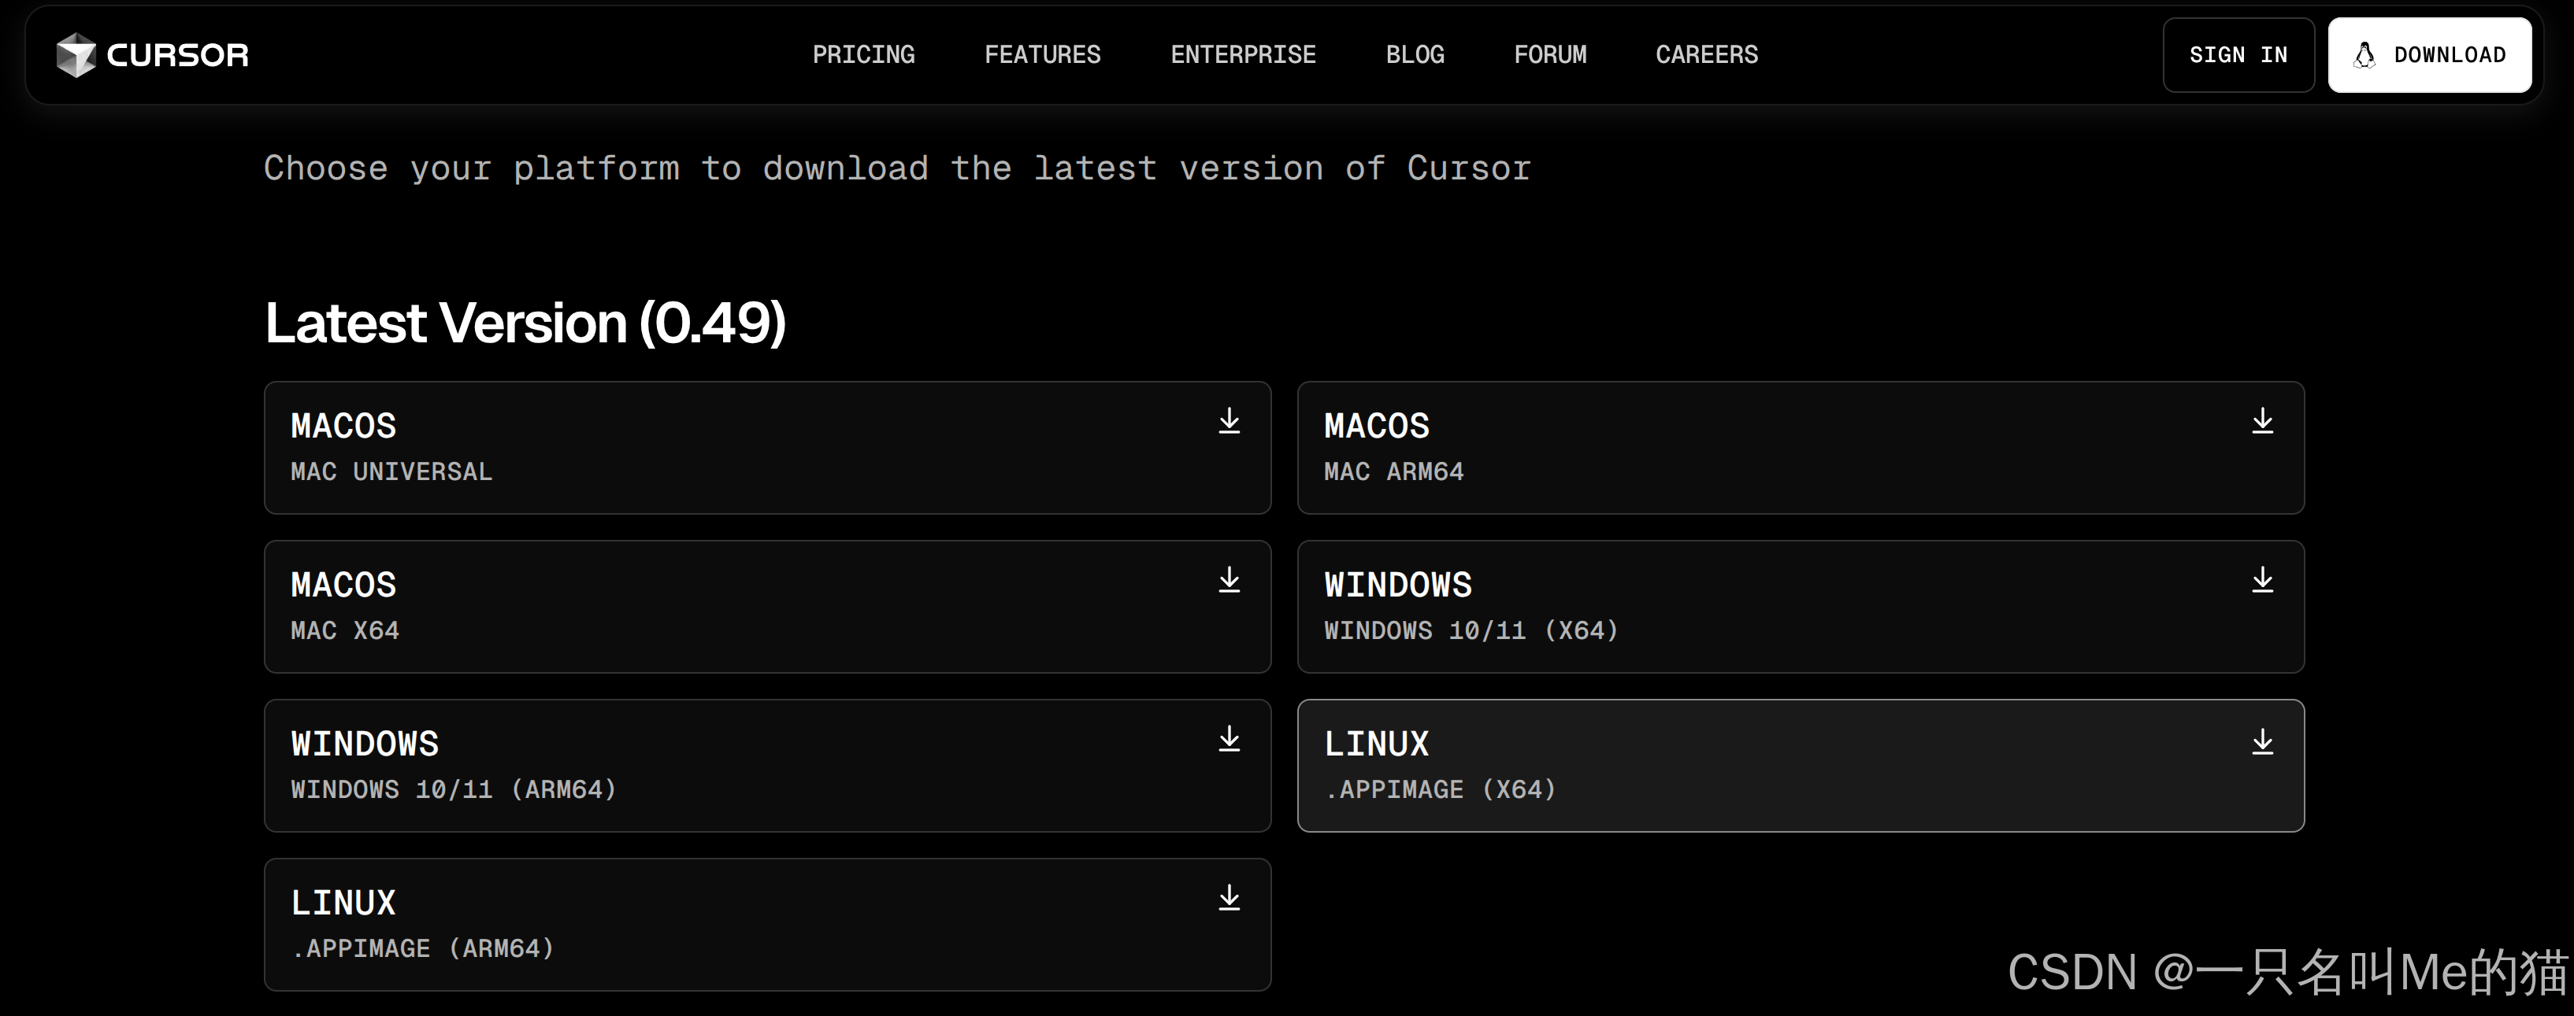Click the Cursor cube logo icon
Screen dimensions: 2574x1016
coord(76,55)
